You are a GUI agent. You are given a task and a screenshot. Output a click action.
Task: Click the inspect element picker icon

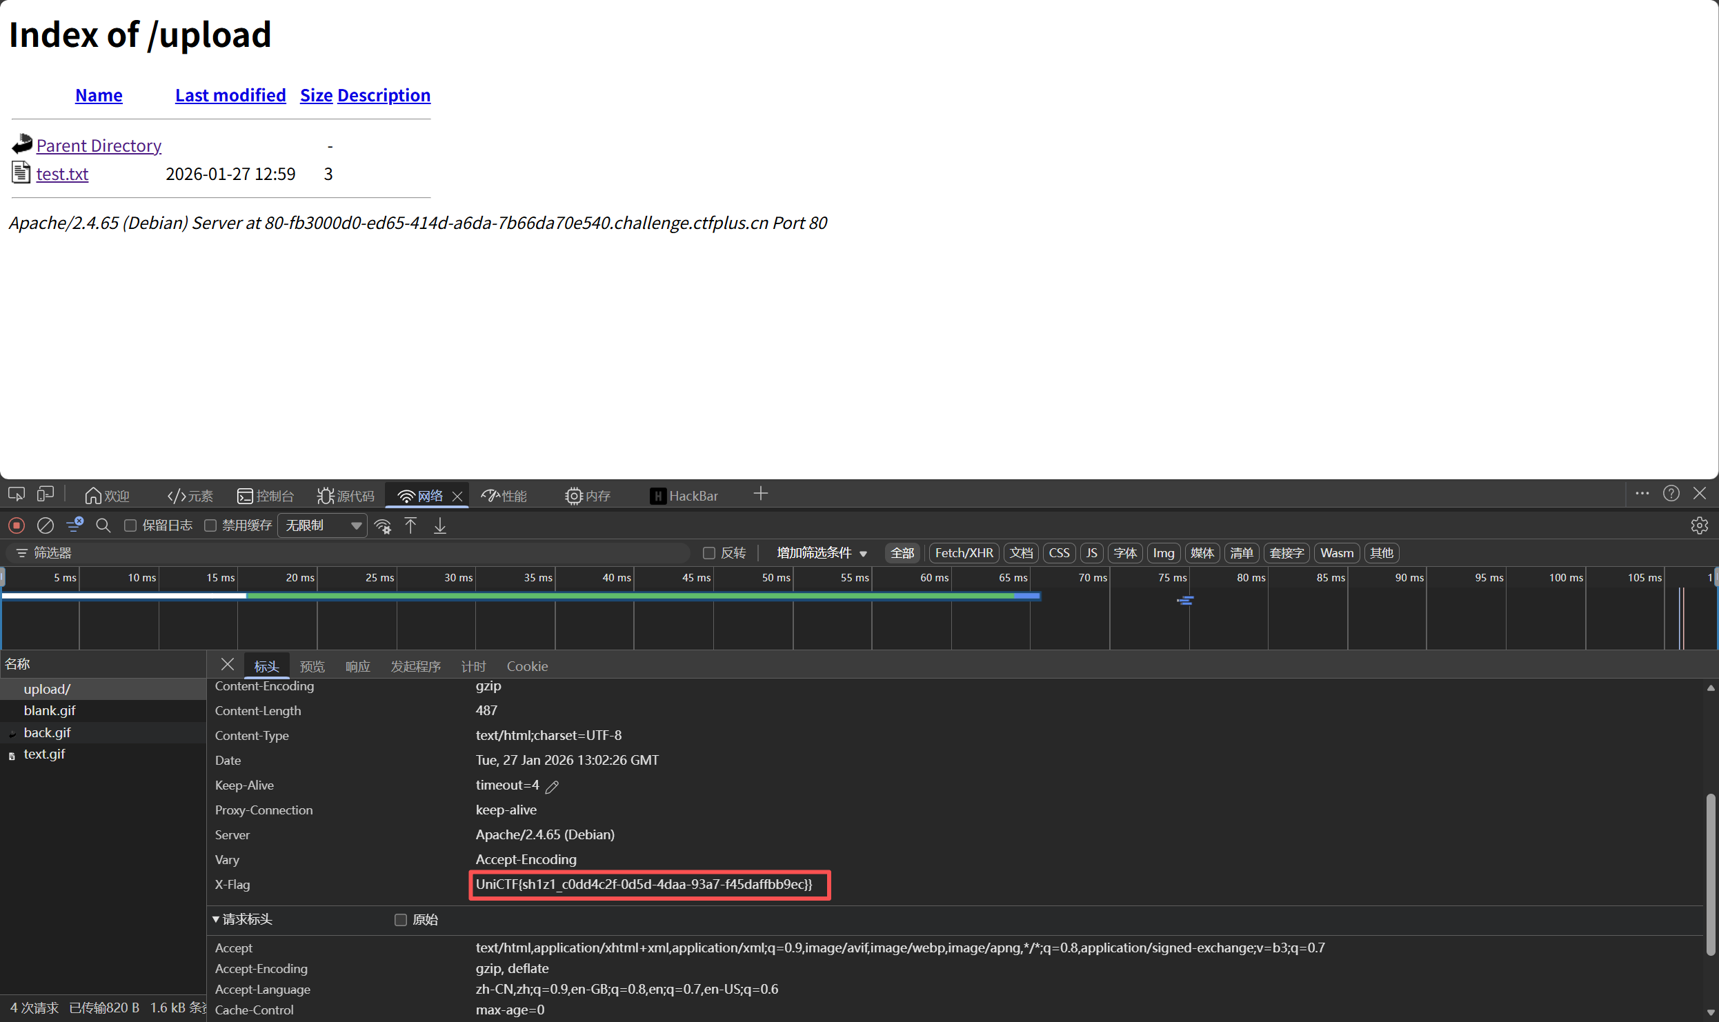[17, 494]
